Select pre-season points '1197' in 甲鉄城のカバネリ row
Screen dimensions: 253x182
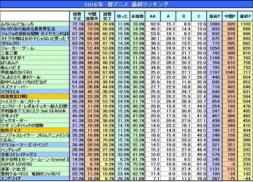point(214,72)
